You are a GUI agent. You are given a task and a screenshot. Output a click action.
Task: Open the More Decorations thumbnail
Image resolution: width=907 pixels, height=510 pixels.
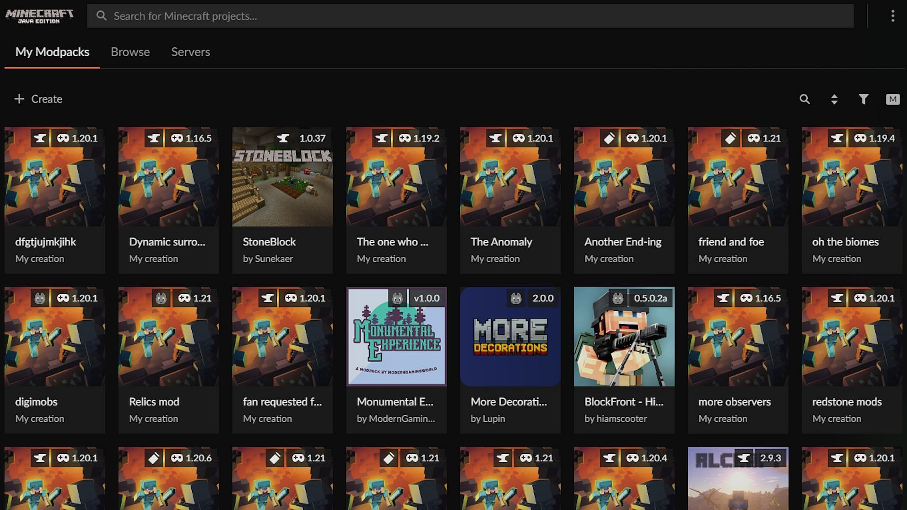[x=510, y=337]
